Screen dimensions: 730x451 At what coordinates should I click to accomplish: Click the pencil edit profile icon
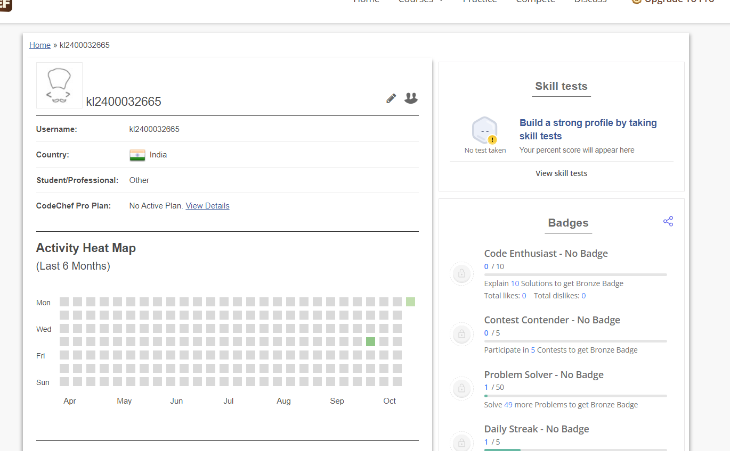(x=391, y=98)
